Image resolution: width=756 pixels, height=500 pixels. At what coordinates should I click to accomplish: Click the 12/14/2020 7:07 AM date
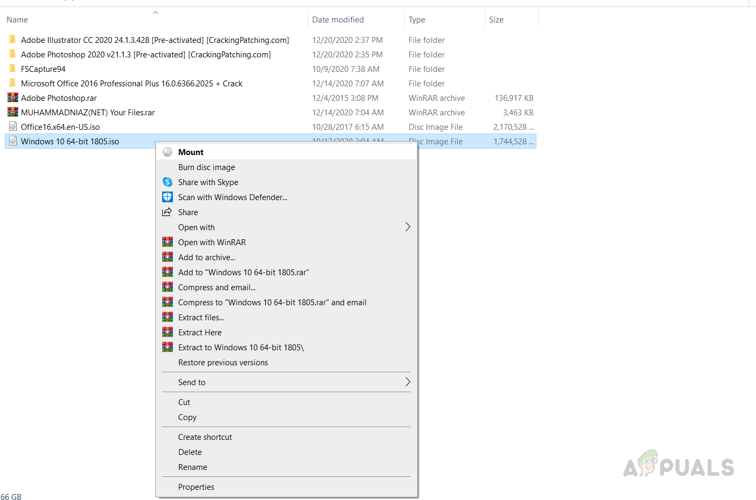pyautogui.click(x=348, y=84)
